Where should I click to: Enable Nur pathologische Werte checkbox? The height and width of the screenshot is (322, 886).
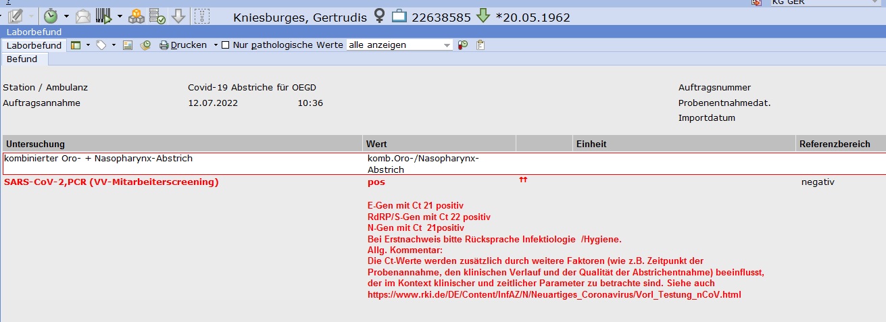[x=226, y=45]
